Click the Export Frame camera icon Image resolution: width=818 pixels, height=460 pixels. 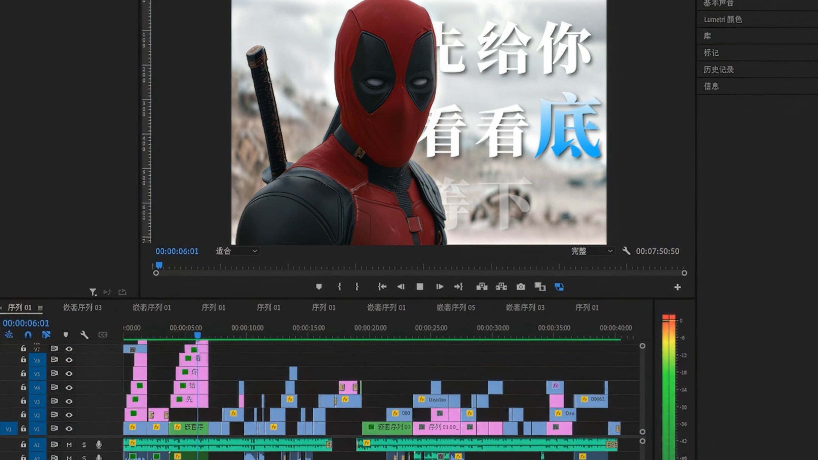tap(521, 287)
